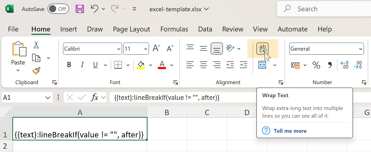Switch to the Data tab
The image size is (371, 152).
(205, 29)
